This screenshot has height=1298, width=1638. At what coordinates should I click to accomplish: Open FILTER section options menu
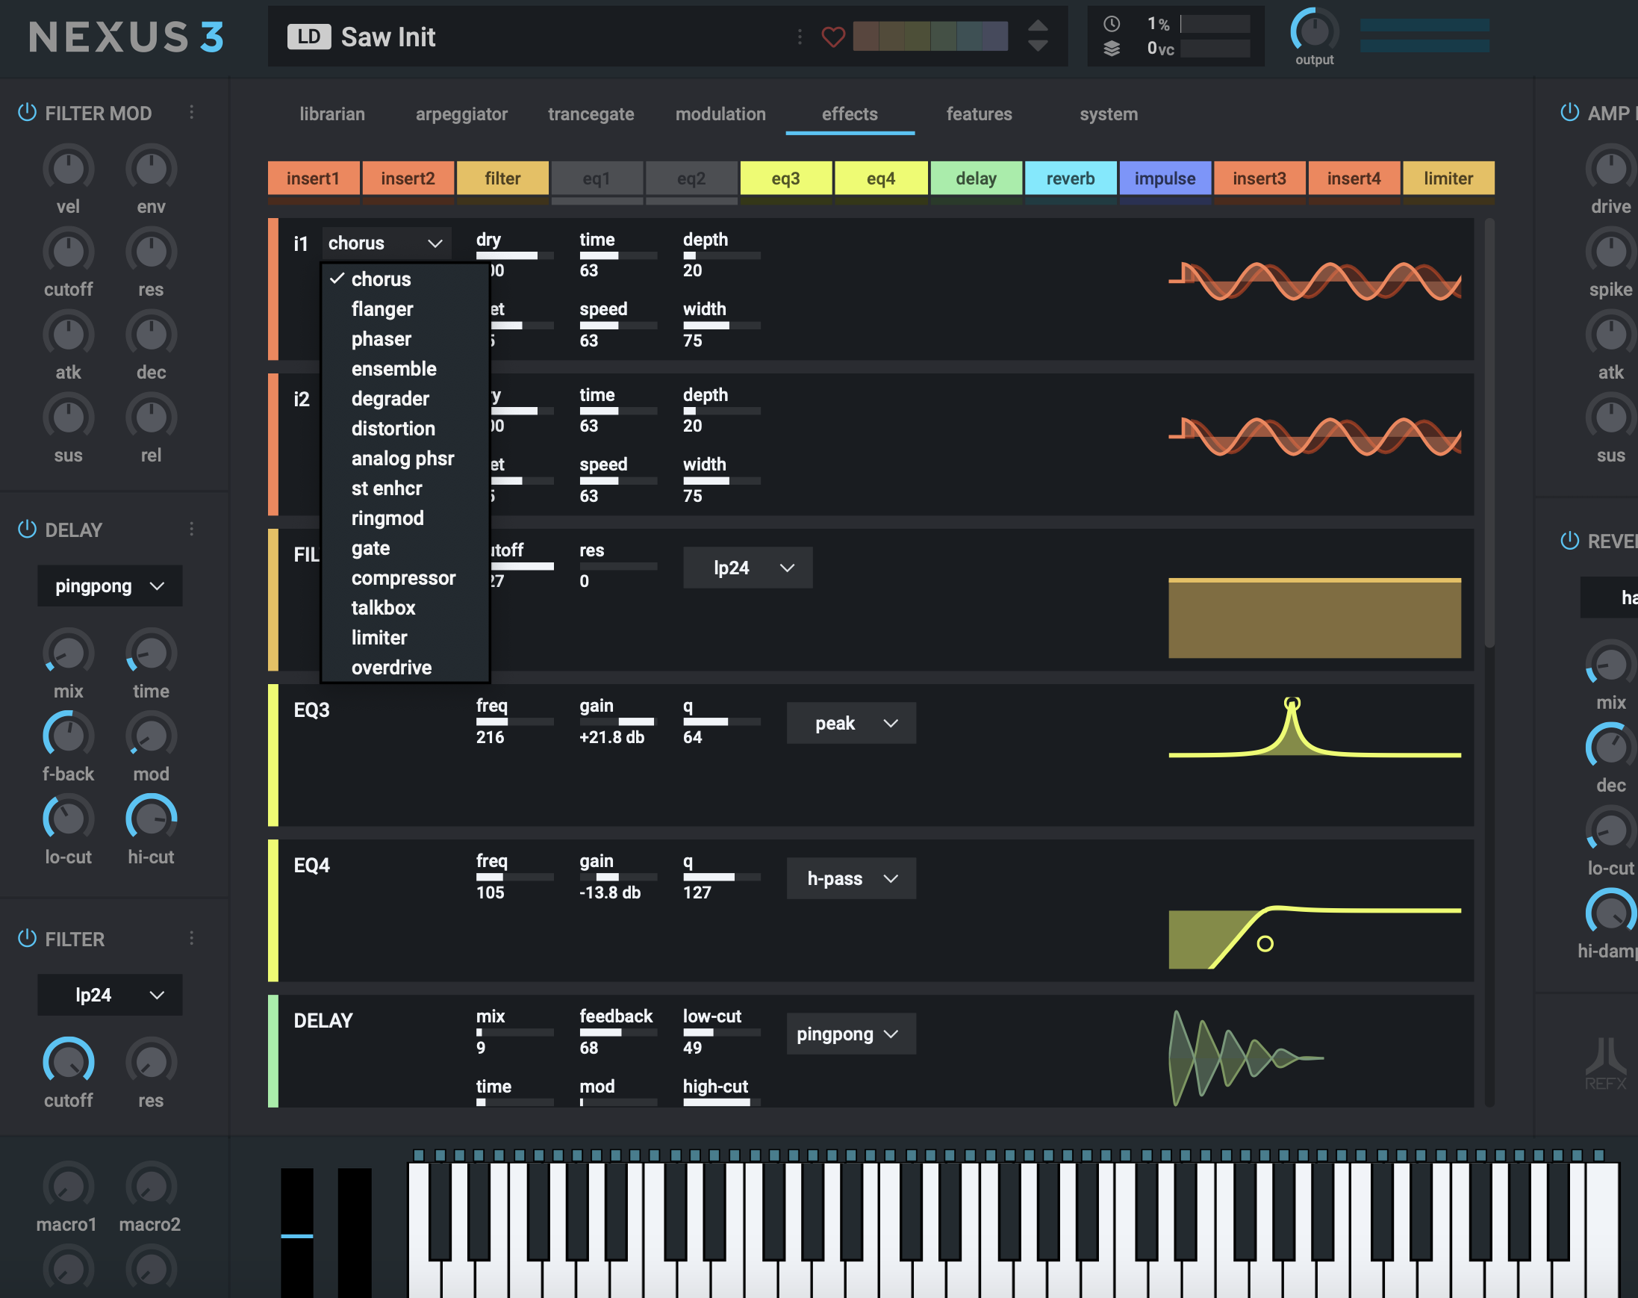click(x=191, y=939)
